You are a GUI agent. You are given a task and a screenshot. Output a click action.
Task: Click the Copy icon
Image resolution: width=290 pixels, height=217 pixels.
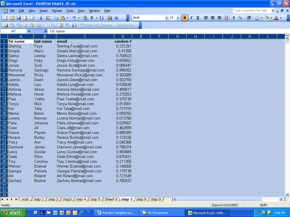[56, 18]
